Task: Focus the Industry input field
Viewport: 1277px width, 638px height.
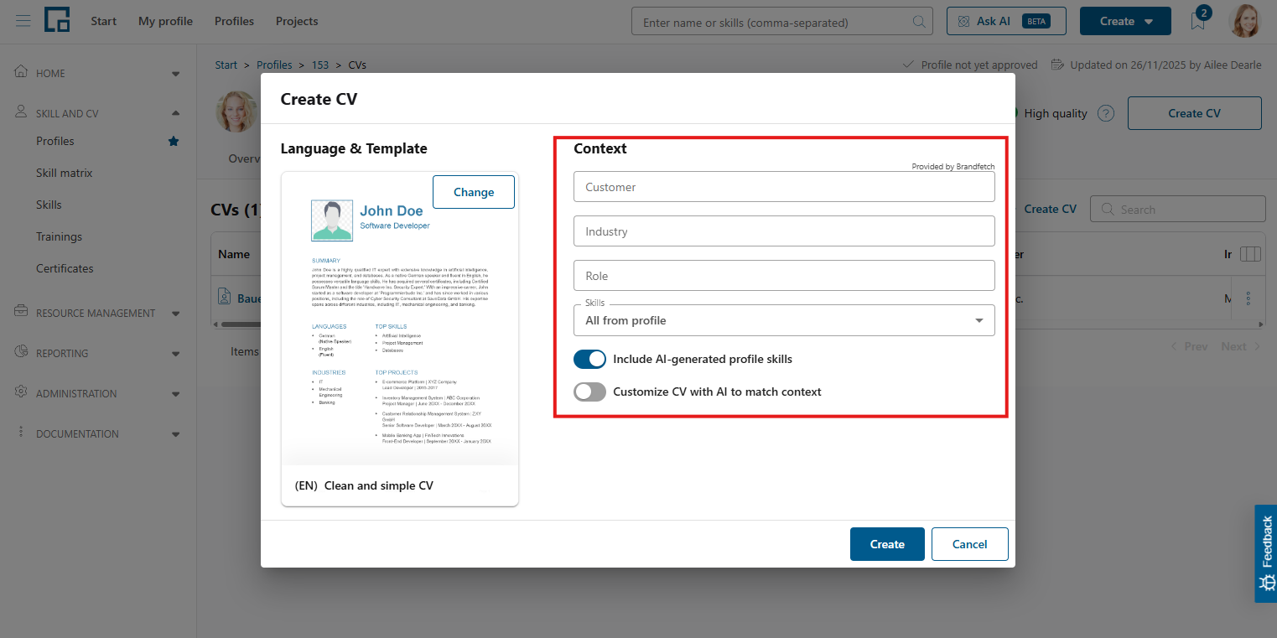Action: pyautogui.click(x=784, y=231)
